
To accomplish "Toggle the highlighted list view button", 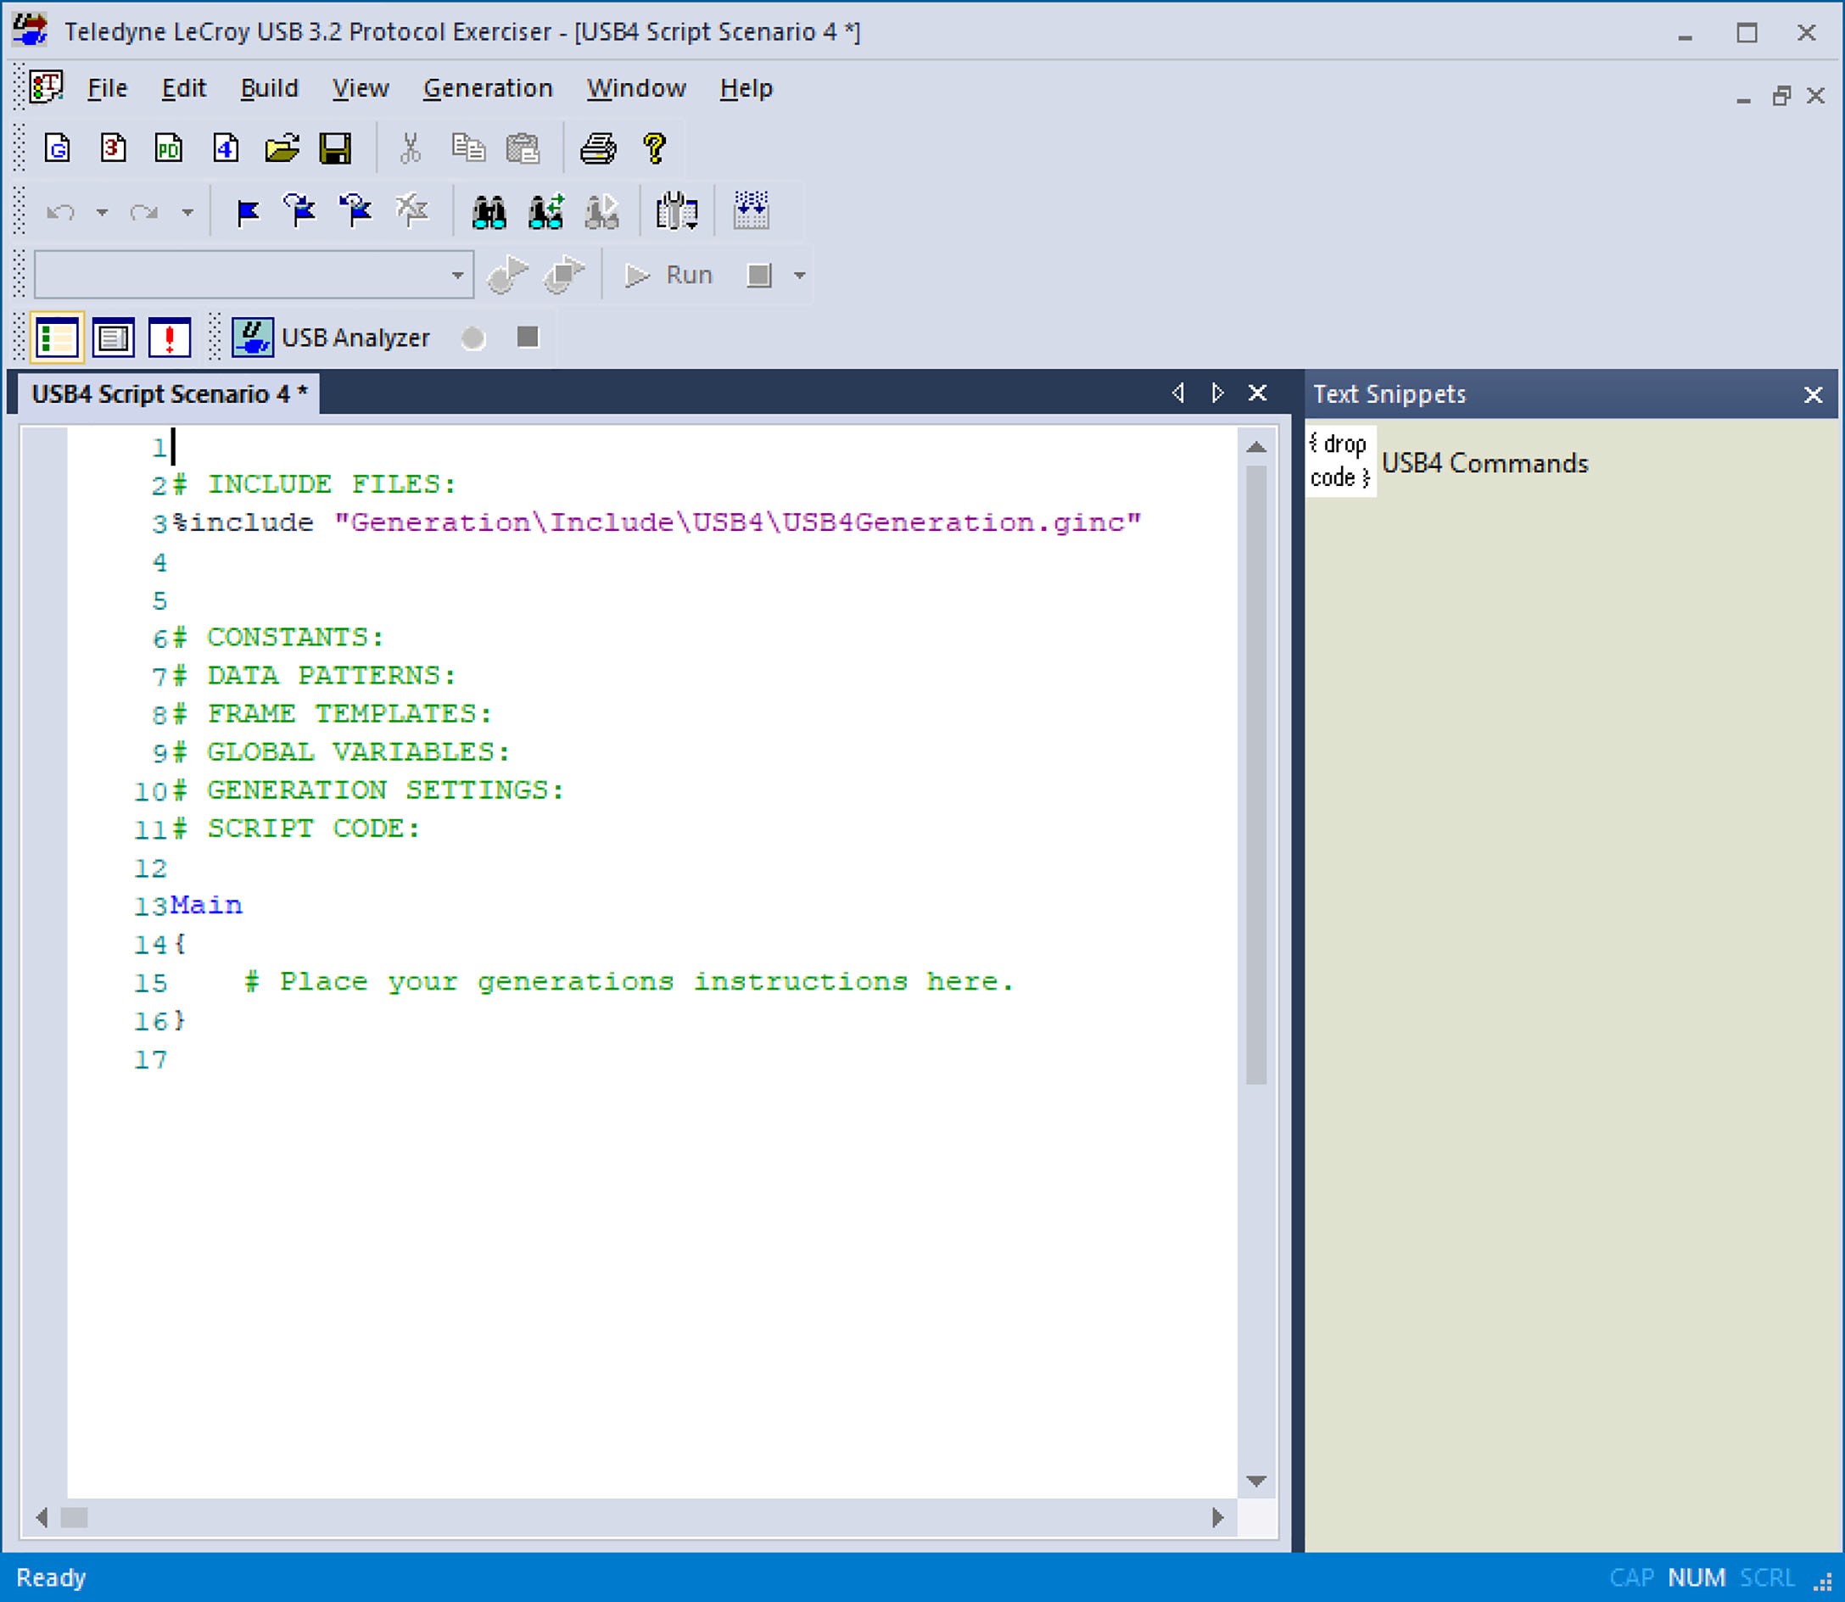I will [56, 338].
